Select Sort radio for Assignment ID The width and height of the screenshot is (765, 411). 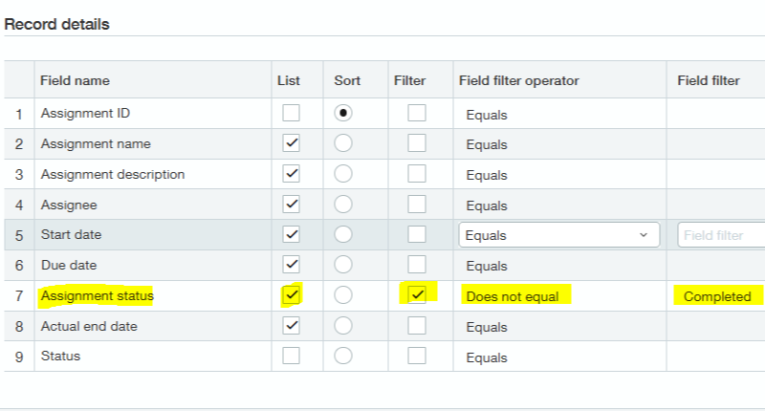343,113
